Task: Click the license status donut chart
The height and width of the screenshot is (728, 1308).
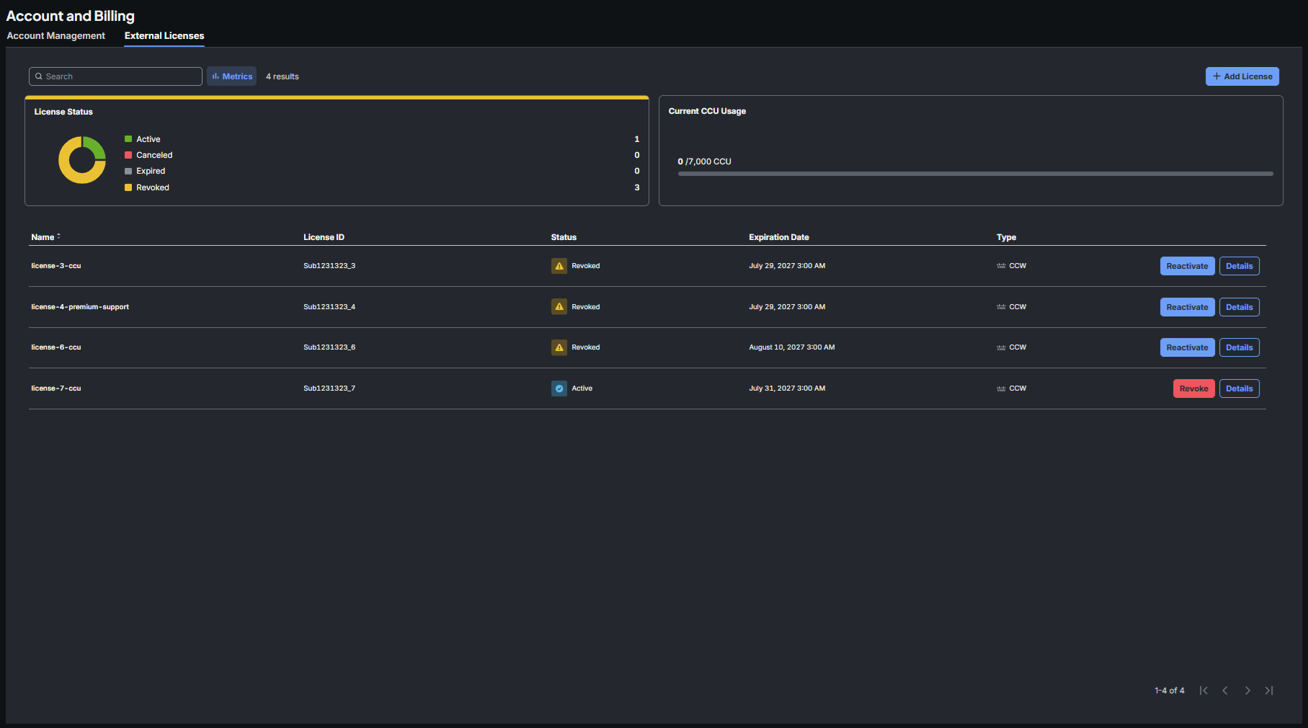Action: (82, 160)
